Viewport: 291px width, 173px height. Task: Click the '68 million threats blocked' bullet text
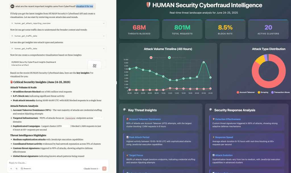[x=27, y=91]
